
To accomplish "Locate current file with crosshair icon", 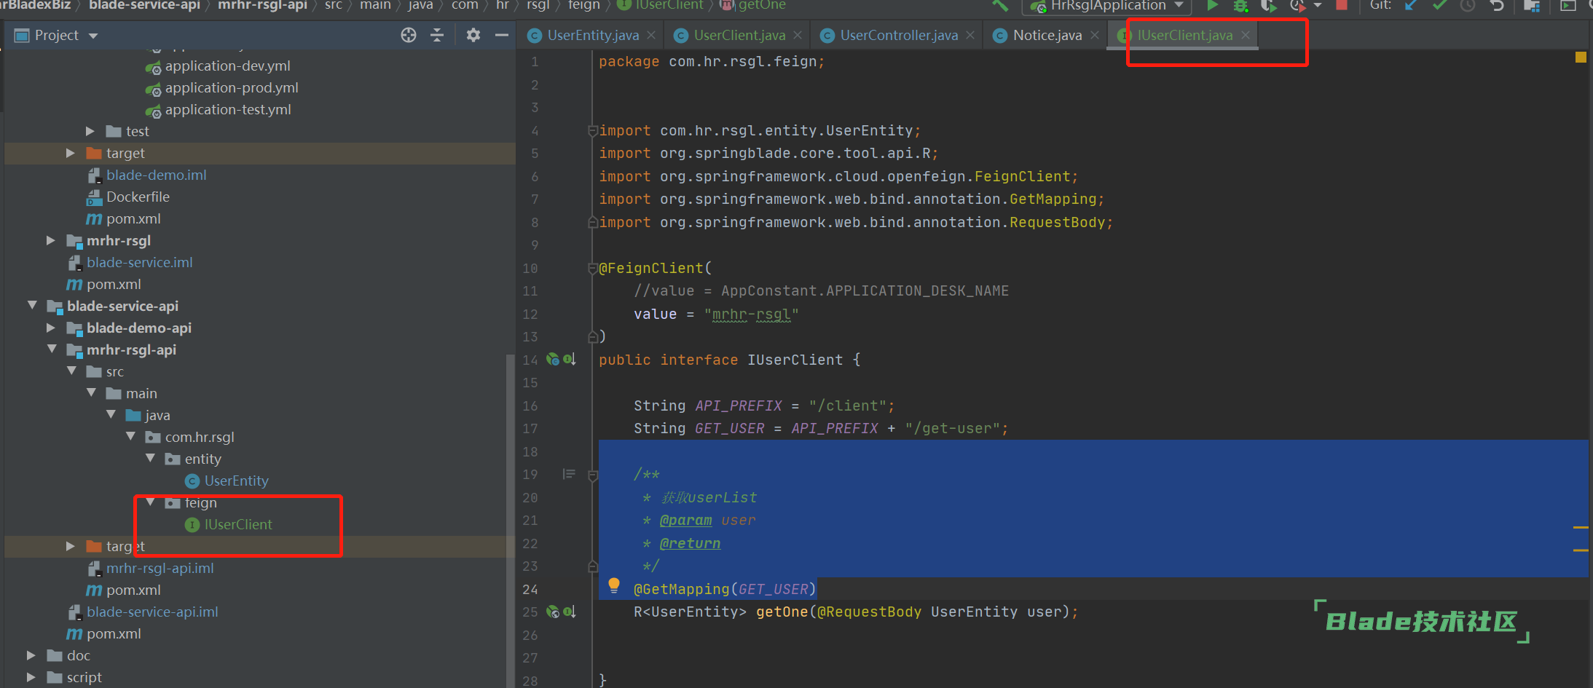I will point(409,35).
